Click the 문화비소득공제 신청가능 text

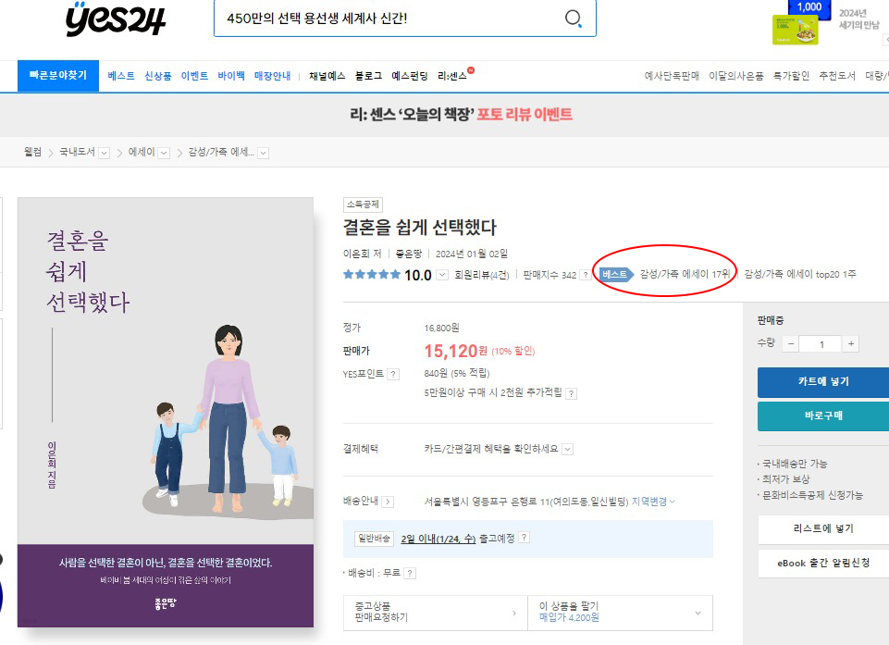[x=812, y=495]
